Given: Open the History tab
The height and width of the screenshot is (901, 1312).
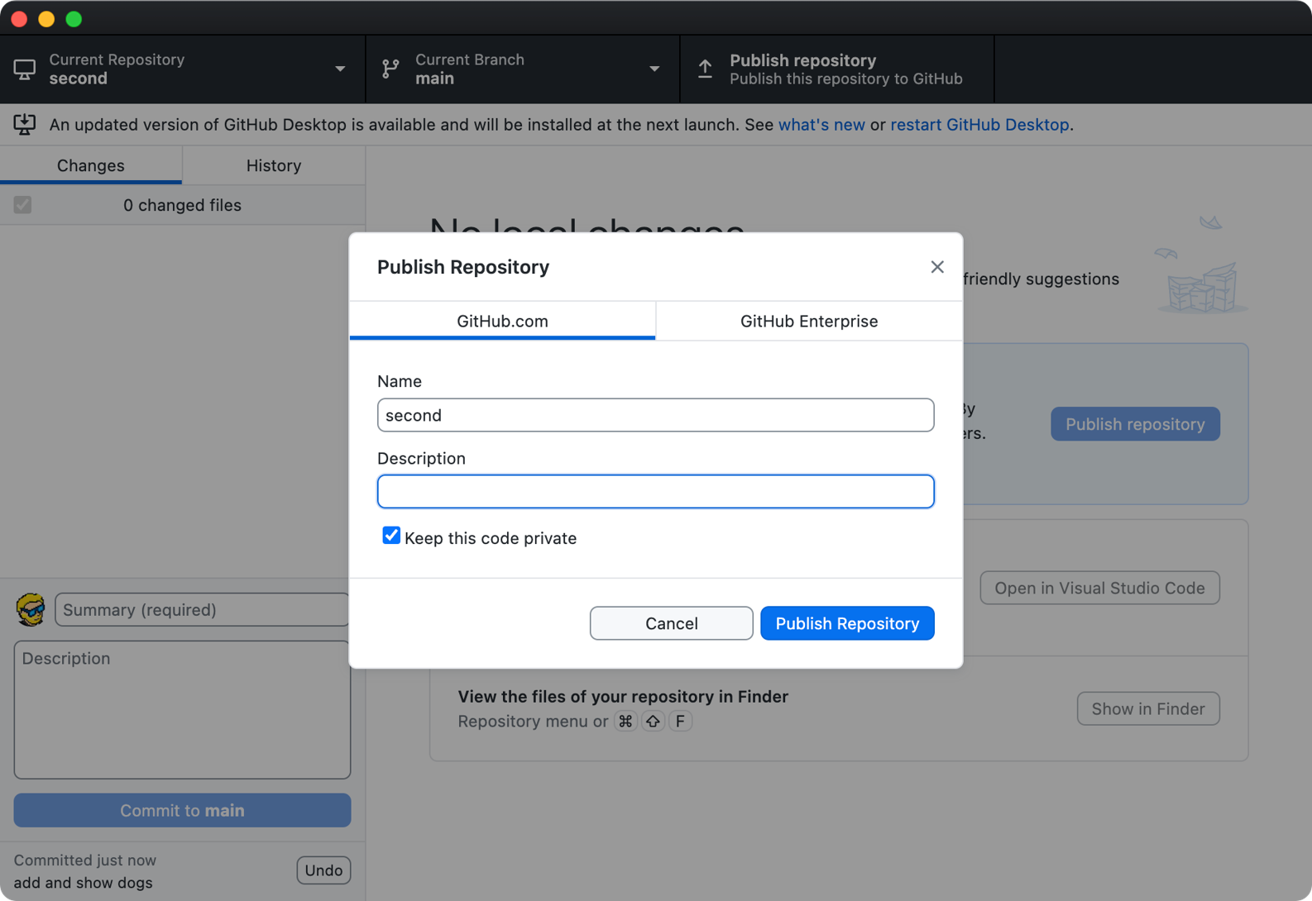Looking at the screenshot, I should pos(273,165).
